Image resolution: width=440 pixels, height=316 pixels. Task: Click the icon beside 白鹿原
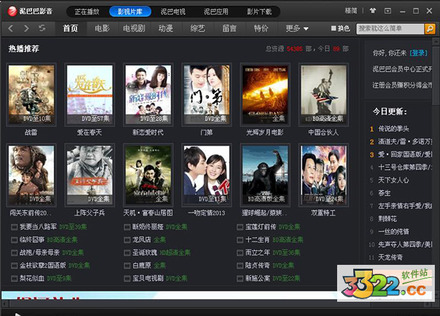point(127,265)
